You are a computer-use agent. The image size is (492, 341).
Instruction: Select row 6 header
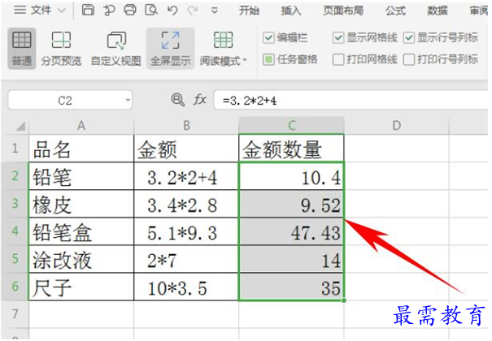15,287
